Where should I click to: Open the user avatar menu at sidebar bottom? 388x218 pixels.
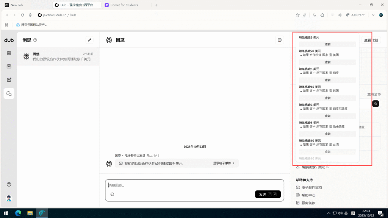point(9,198)
